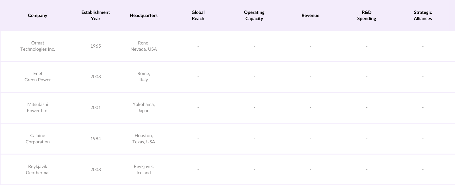Select Mitsubishi Power Ltd. company cell
The height and width of the screenshot is (185, 455).
(x=38, y=108)
